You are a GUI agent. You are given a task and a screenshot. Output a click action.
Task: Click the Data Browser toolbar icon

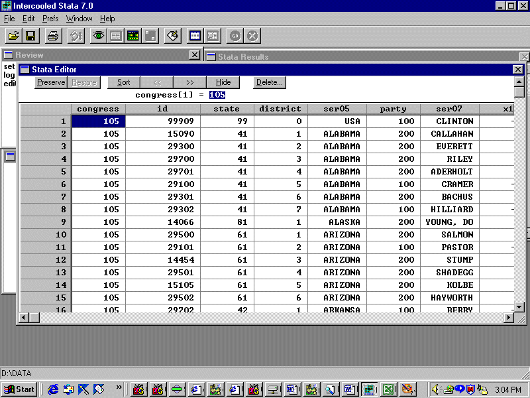coord(212,36)
